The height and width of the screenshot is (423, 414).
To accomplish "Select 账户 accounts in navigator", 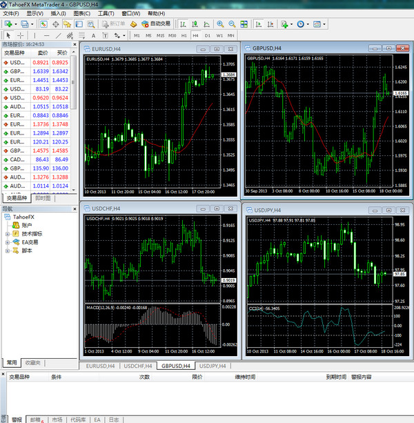I will [28, 226].
